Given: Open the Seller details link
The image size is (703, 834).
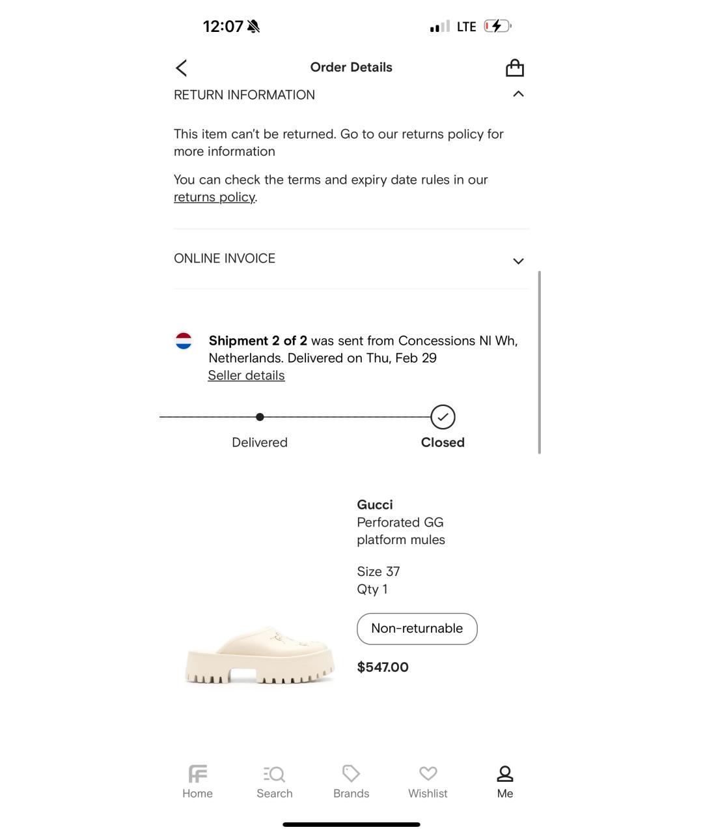Looking at the screenshot, I should pyautogui.click(x=246, y=376).
